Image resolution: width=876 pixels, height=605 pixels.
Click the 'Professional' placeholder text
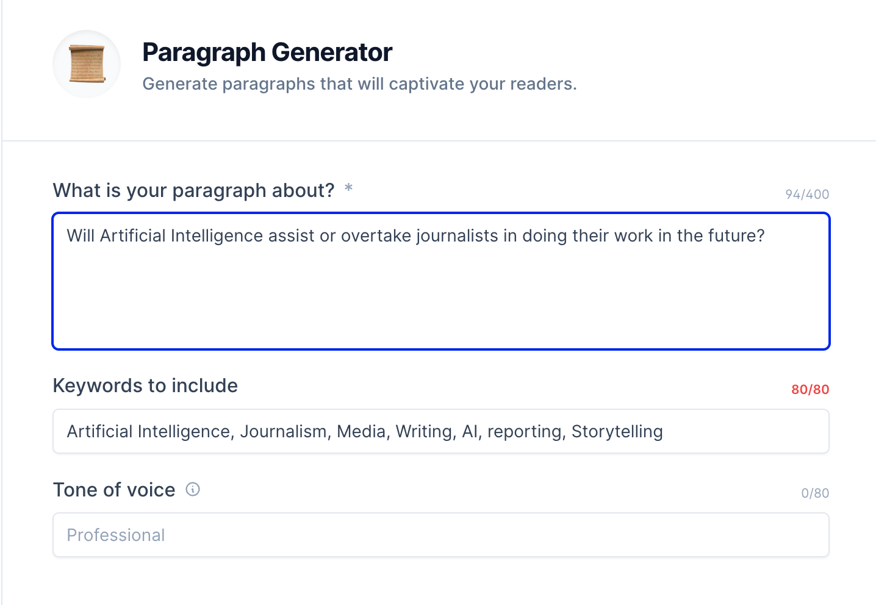[x=116, y=535]
